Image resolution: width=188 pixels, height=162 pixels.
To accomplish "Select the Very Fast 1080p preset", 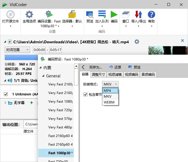I will click(56, 102).
